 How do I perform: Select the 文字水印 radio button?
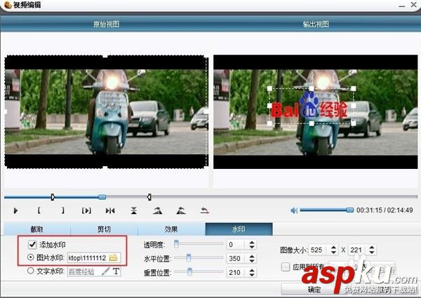point(31,271)
